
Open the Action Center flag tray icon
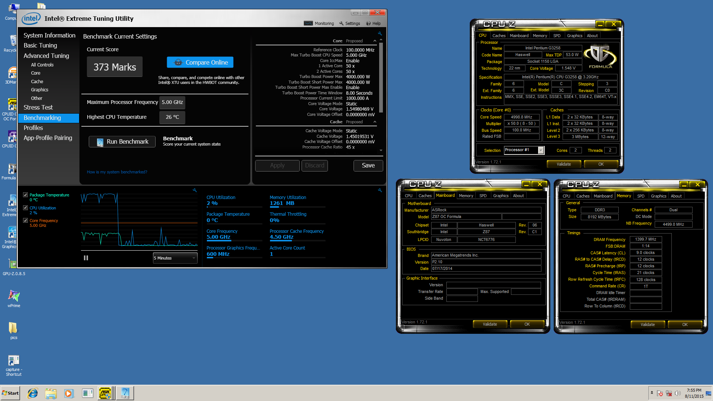click(660, 393)
